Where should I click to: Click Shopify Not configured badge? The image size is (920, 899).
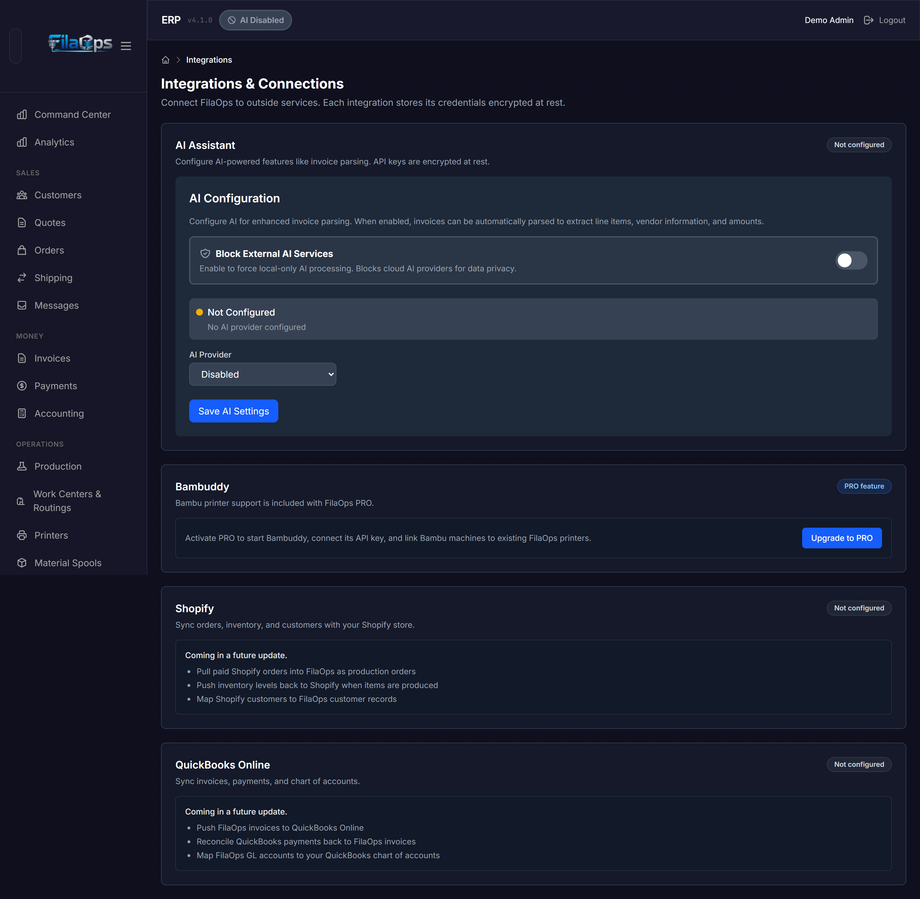tap(858, 608)
